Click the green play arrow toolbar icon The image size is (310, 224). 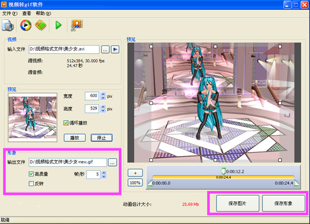tap(58, 25)
